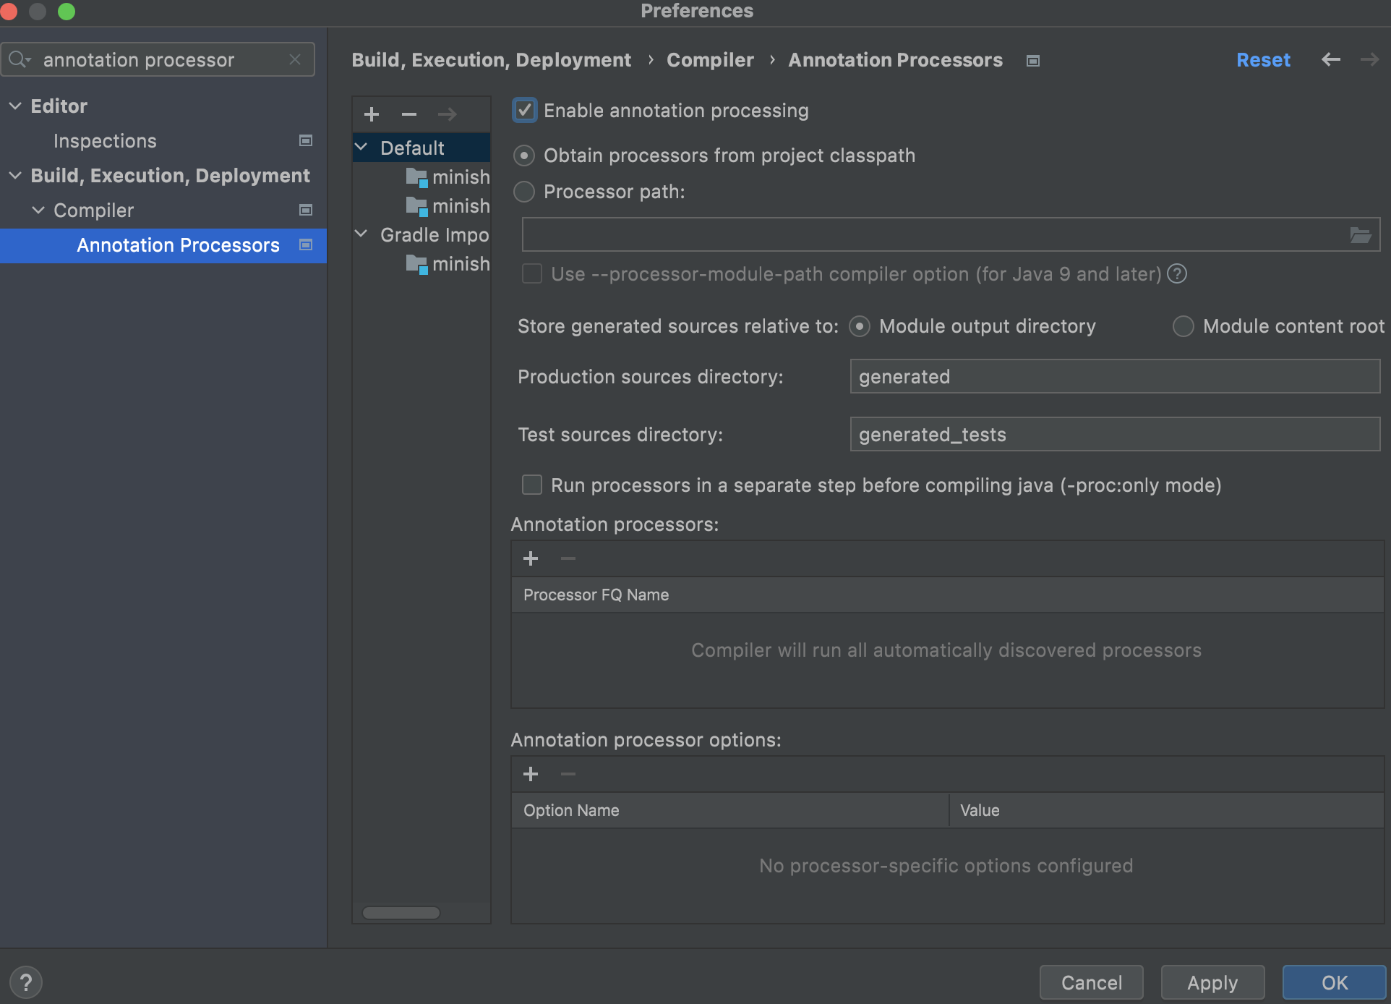This screenshot has width=1391, height=1004.
Task: Choose Module content root option
Action: point(1184,326)
